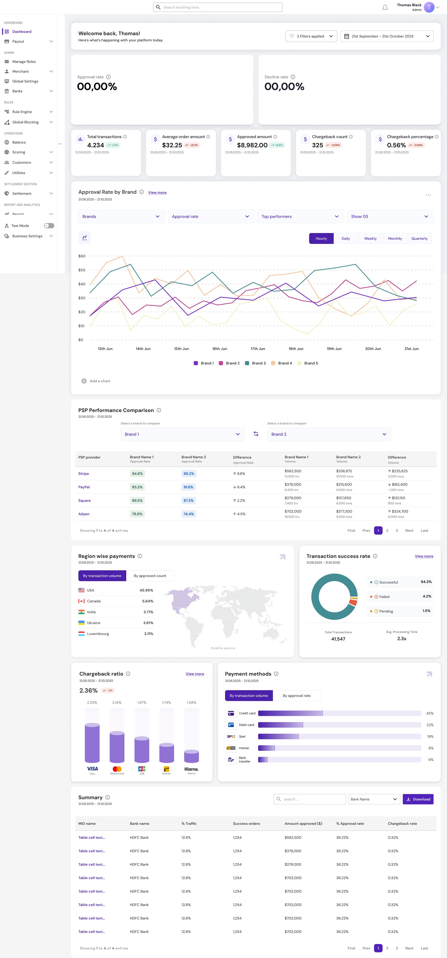
Task: Click the Brand 1 color swatch in legend
Action: [x=196, y=363]
